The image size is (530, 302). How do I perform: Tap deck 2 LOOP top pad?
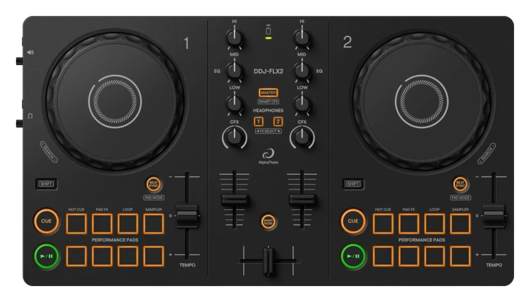click(435, 224)
